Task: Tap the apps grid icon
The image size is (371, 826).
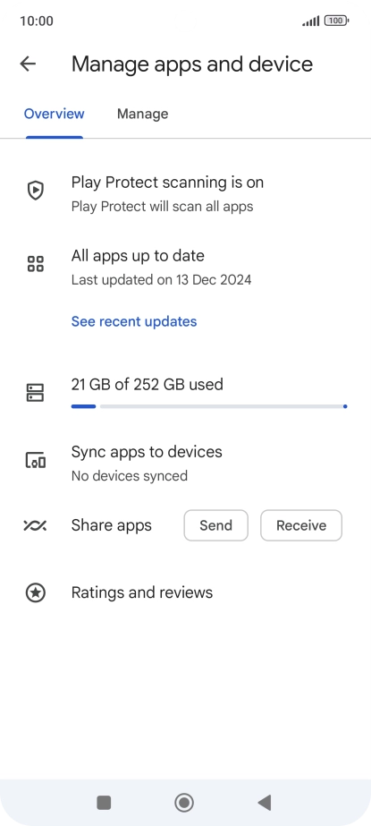Action: coord(35,263)
